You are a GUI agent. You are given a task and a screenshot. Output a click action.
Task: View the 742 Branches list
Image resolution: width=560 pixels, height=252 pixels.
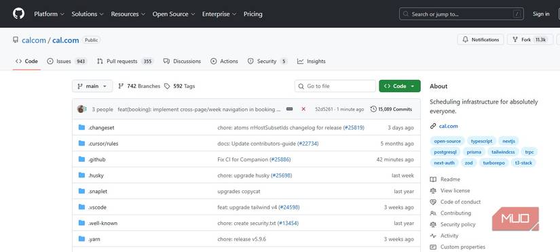coord(139,86)
